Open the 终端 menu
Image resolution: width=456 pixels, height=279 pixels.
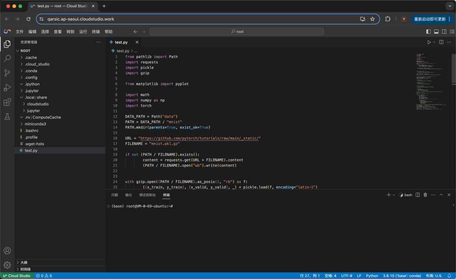tap(96, 32)
